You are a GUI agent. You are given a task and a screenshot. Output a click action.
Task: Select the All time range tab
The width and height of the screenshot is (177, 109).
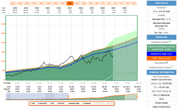[133, 3]
